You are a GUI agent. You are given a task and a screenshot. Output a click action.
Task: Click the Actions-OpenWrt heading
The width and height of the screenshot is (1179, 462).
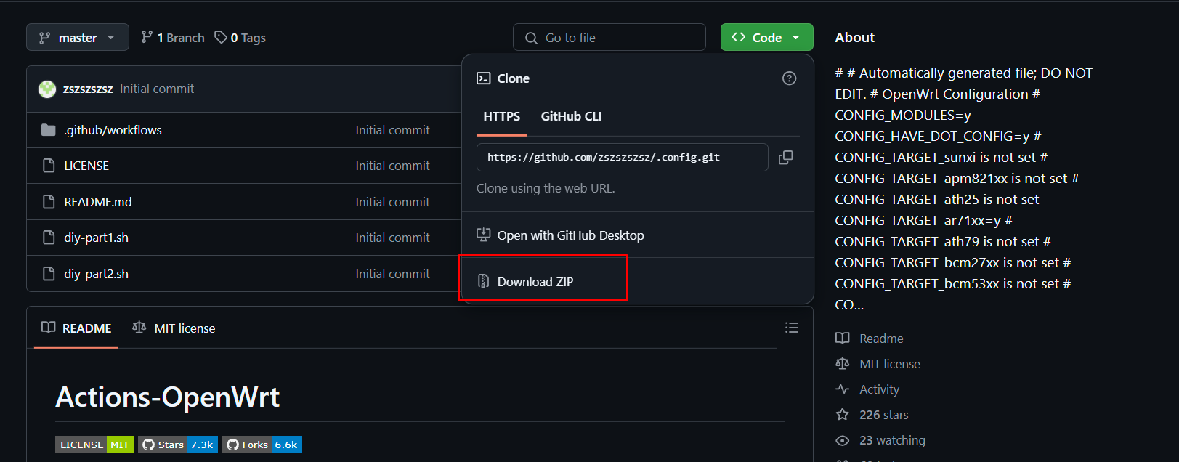[x=168, y=397]
